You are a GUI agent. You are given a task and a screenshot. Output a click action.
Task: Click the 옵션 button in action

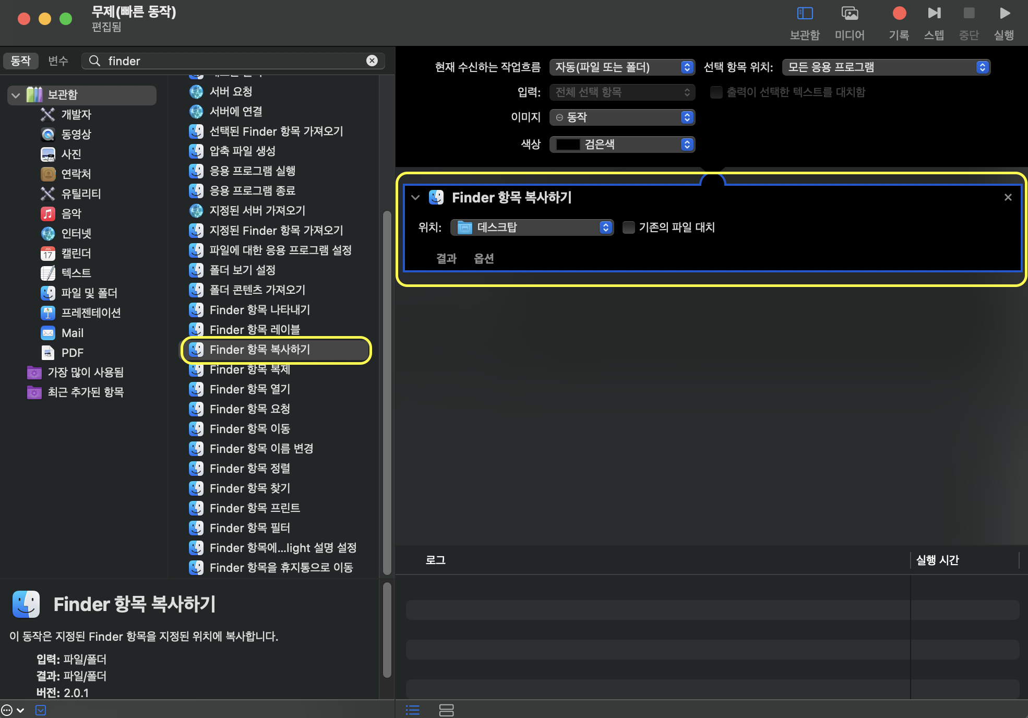click(484, 259)
